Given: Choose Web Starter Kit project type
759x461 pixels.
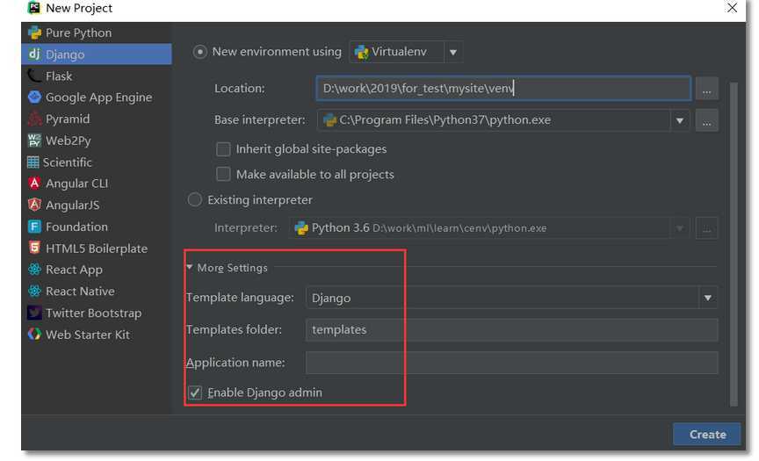Looking at the screenshot, I should 97,335.
